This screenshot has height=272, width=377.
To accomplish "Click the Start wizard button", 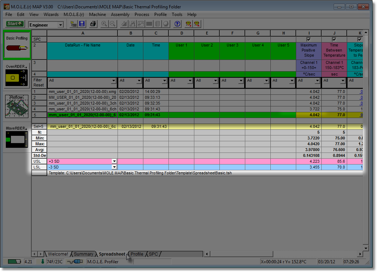I will [x=15, y=24].
